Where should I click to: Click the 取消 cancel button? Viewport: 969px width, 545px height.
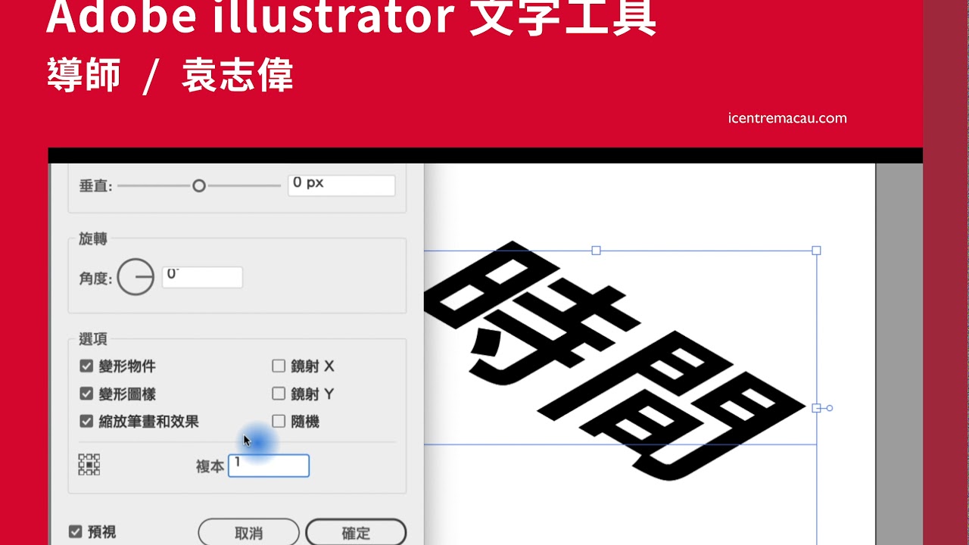[x=249, y=533]
